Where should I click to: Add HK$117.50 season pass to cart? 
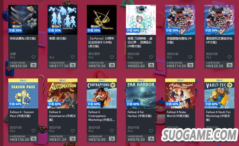point(73,65)
